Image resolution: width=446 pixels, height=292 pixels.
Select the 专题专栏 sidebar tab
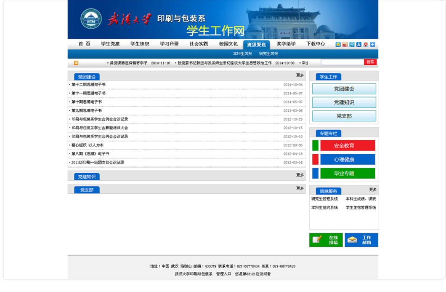[329, 133]
